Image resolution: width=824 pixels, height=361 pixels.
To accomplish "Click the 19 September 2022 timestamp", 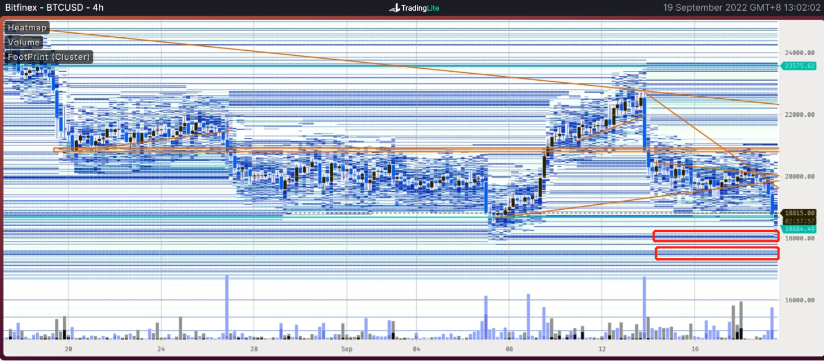I will coord(741,8).
